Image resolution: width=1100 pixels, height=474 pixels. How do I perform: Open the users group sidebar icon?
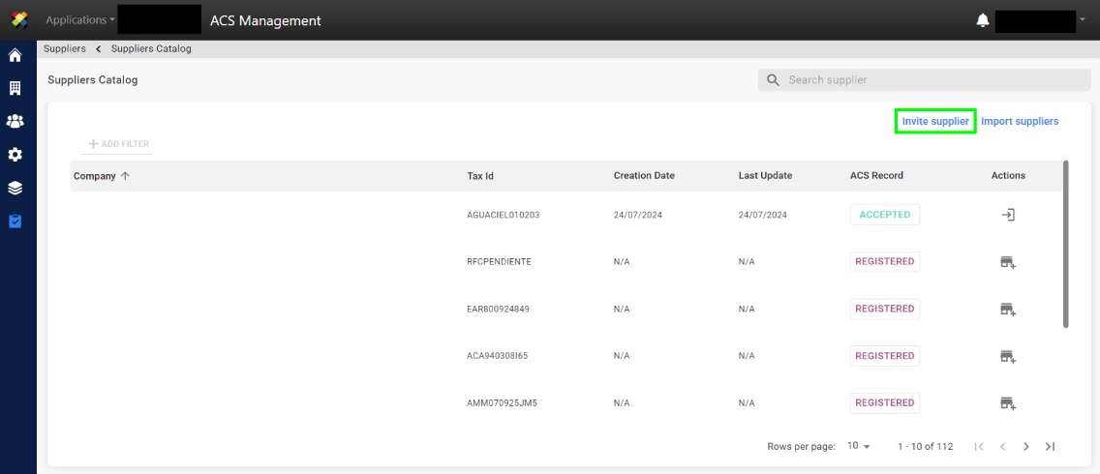coord(15,121)
